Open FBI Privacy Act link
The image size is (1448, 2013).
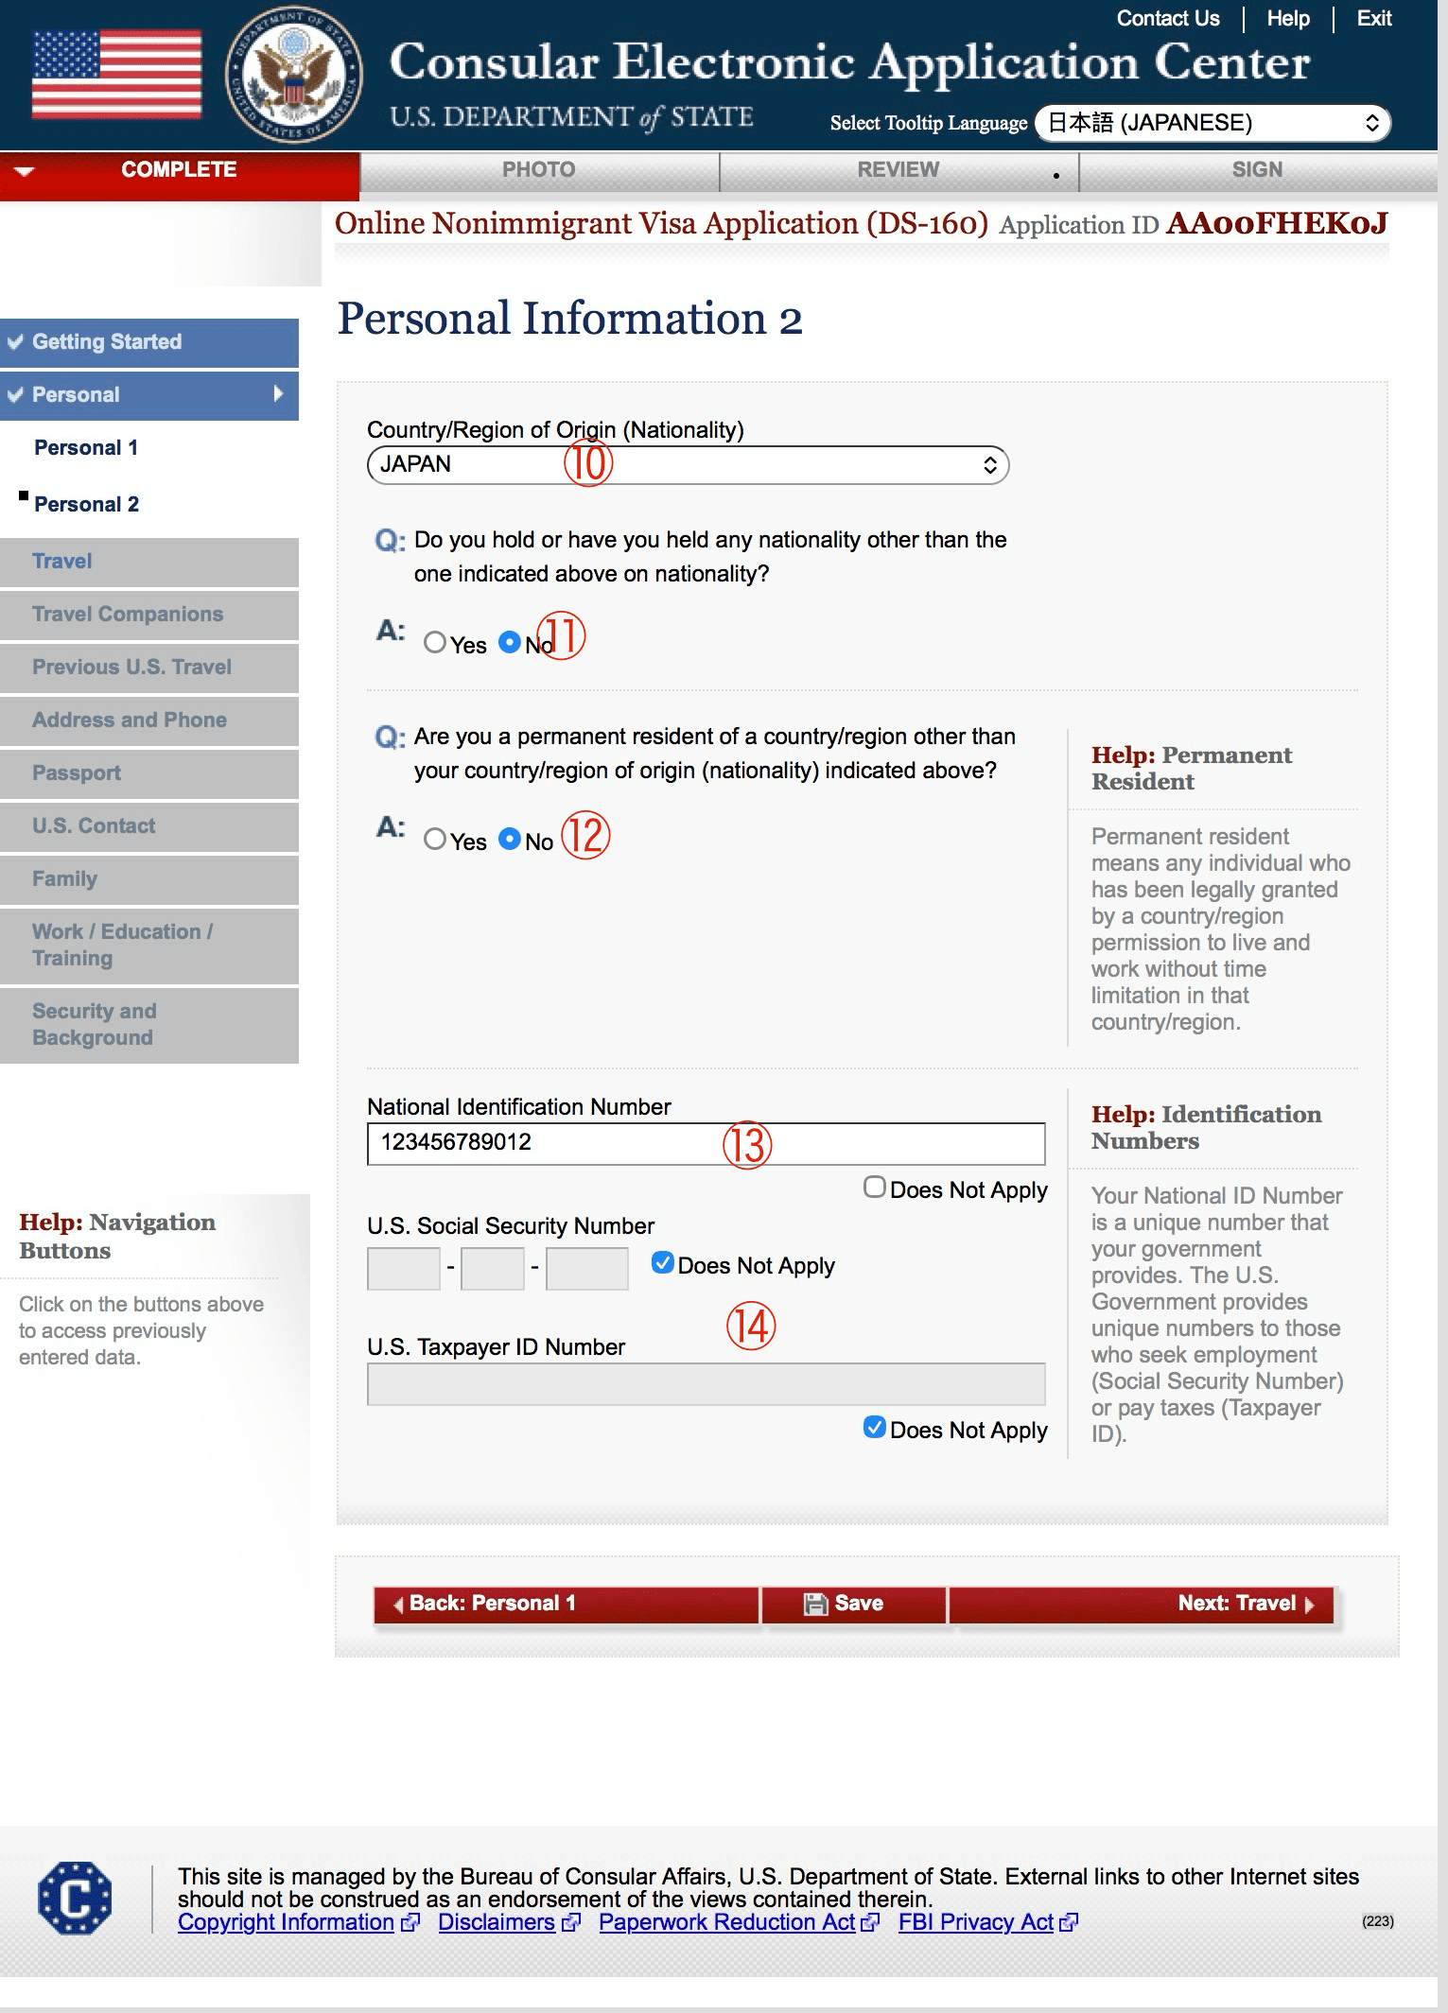click(976, 1922)
